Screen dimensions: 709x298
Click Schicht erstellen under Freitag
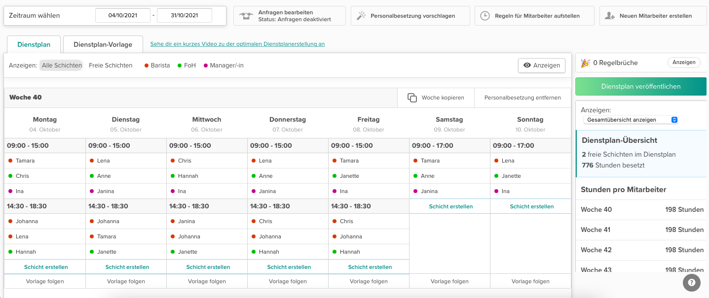[x=370, y=267]
